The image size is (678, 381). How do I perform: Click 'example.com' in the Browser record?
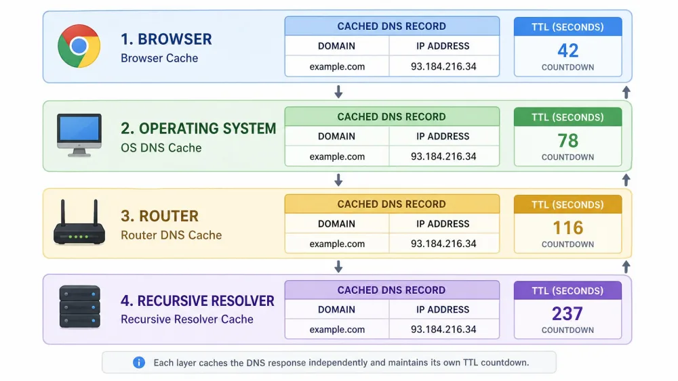[337, 67]
